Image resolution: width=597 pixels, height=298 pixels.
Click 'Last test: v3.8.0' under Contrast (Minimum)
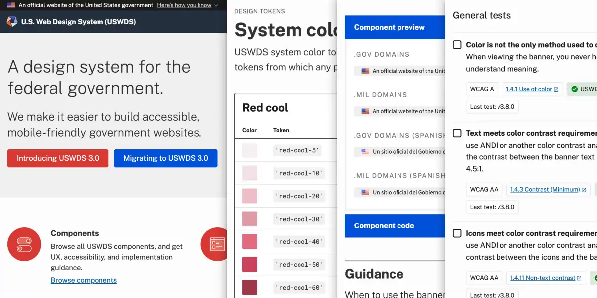click(493, 207)
